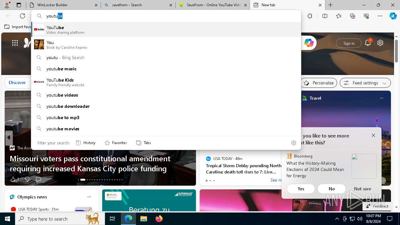400x225 pixels.
Task: Click the Sign in button
Action: pyautogui.click(x=349, y=43)
